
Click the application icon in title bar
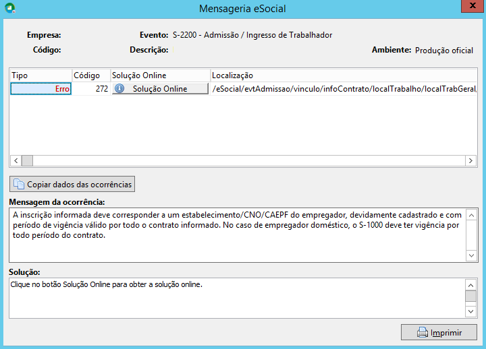(10, 8)
